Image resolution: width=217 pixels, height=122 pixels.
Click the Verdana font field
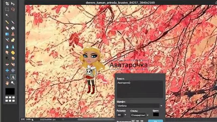click(138, 106)
